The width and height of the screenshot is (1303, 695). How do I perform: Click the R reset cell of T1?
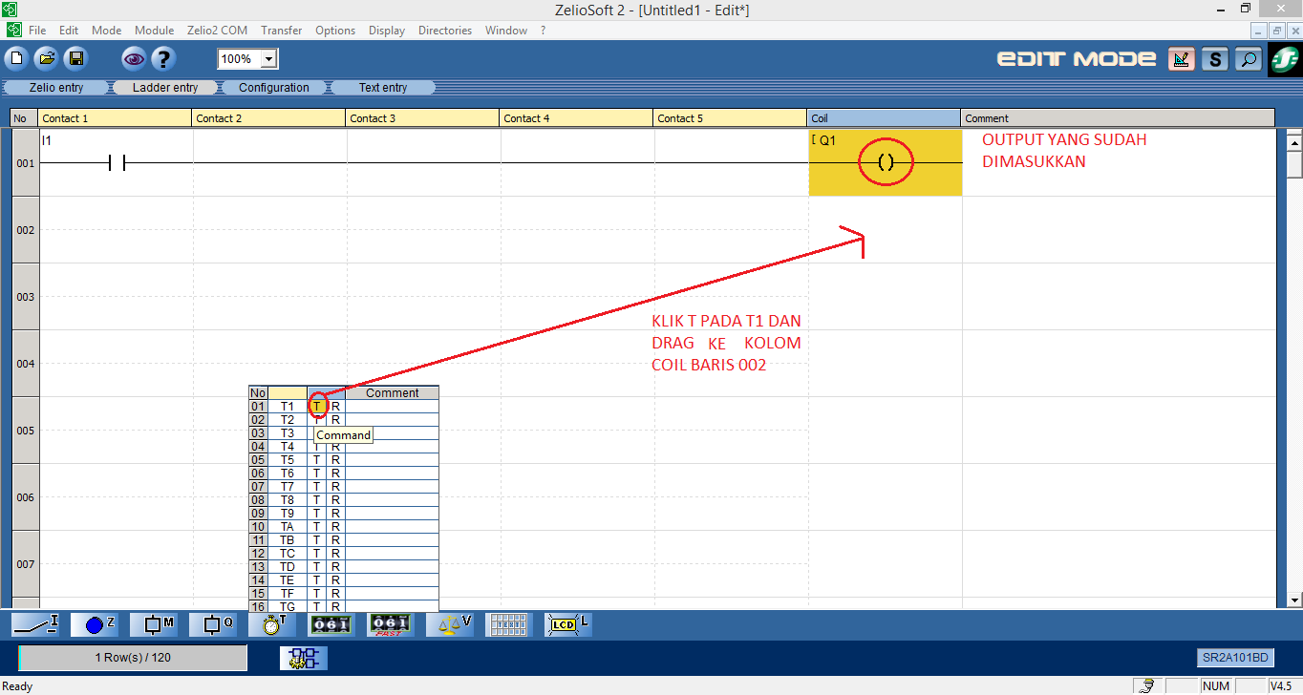click(336, 407)
